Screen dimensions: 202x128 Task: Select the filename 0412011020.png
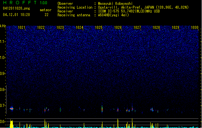click(16, 8)
